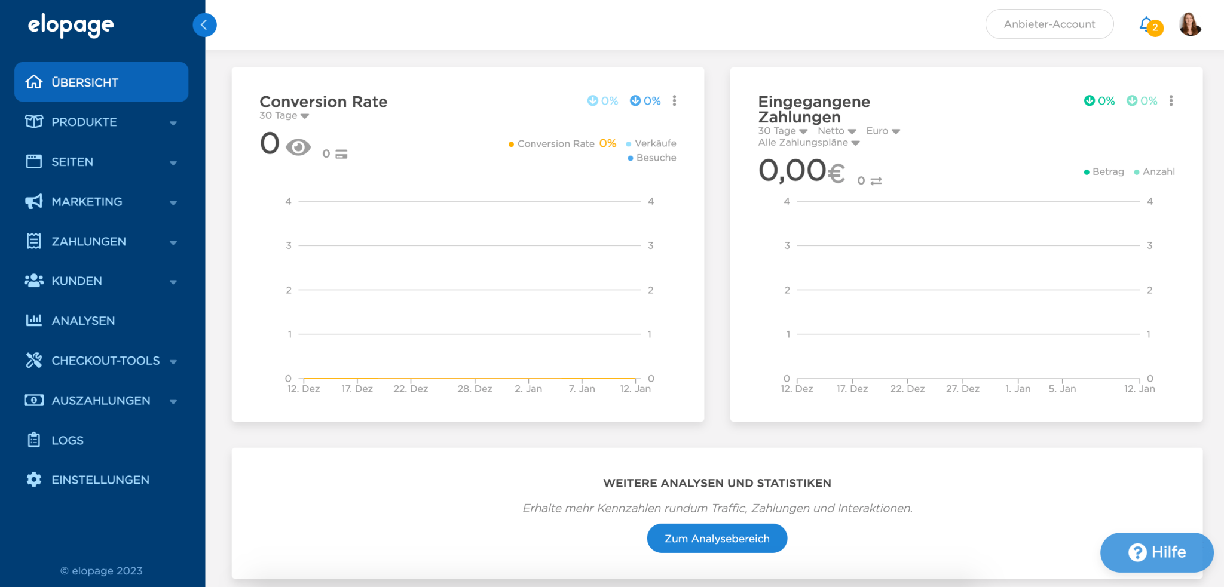Open Eingegangene Zahlungen three-dot options menu

[x=1171, y=100]
